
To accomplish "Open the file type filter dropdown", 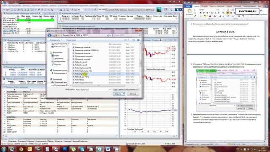I will point(126,90).
